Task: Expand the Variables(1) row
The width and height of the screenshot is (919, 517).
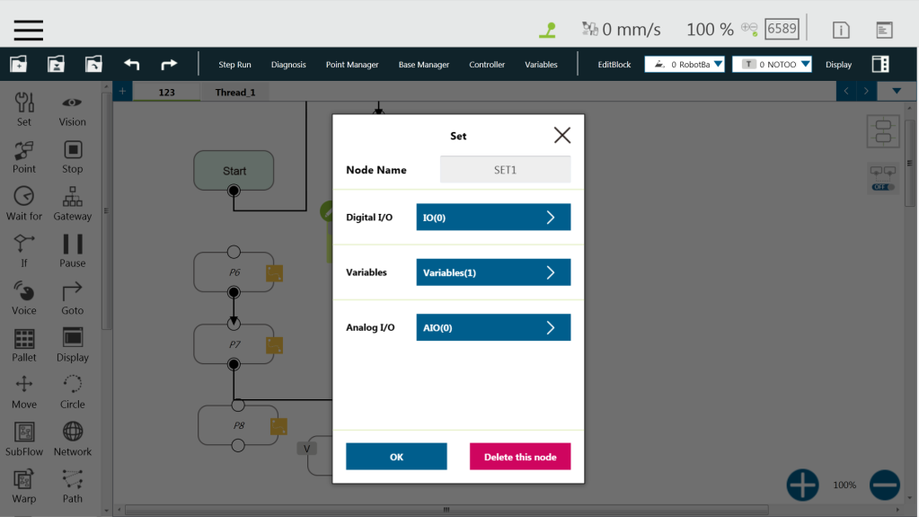Action: 493,272
